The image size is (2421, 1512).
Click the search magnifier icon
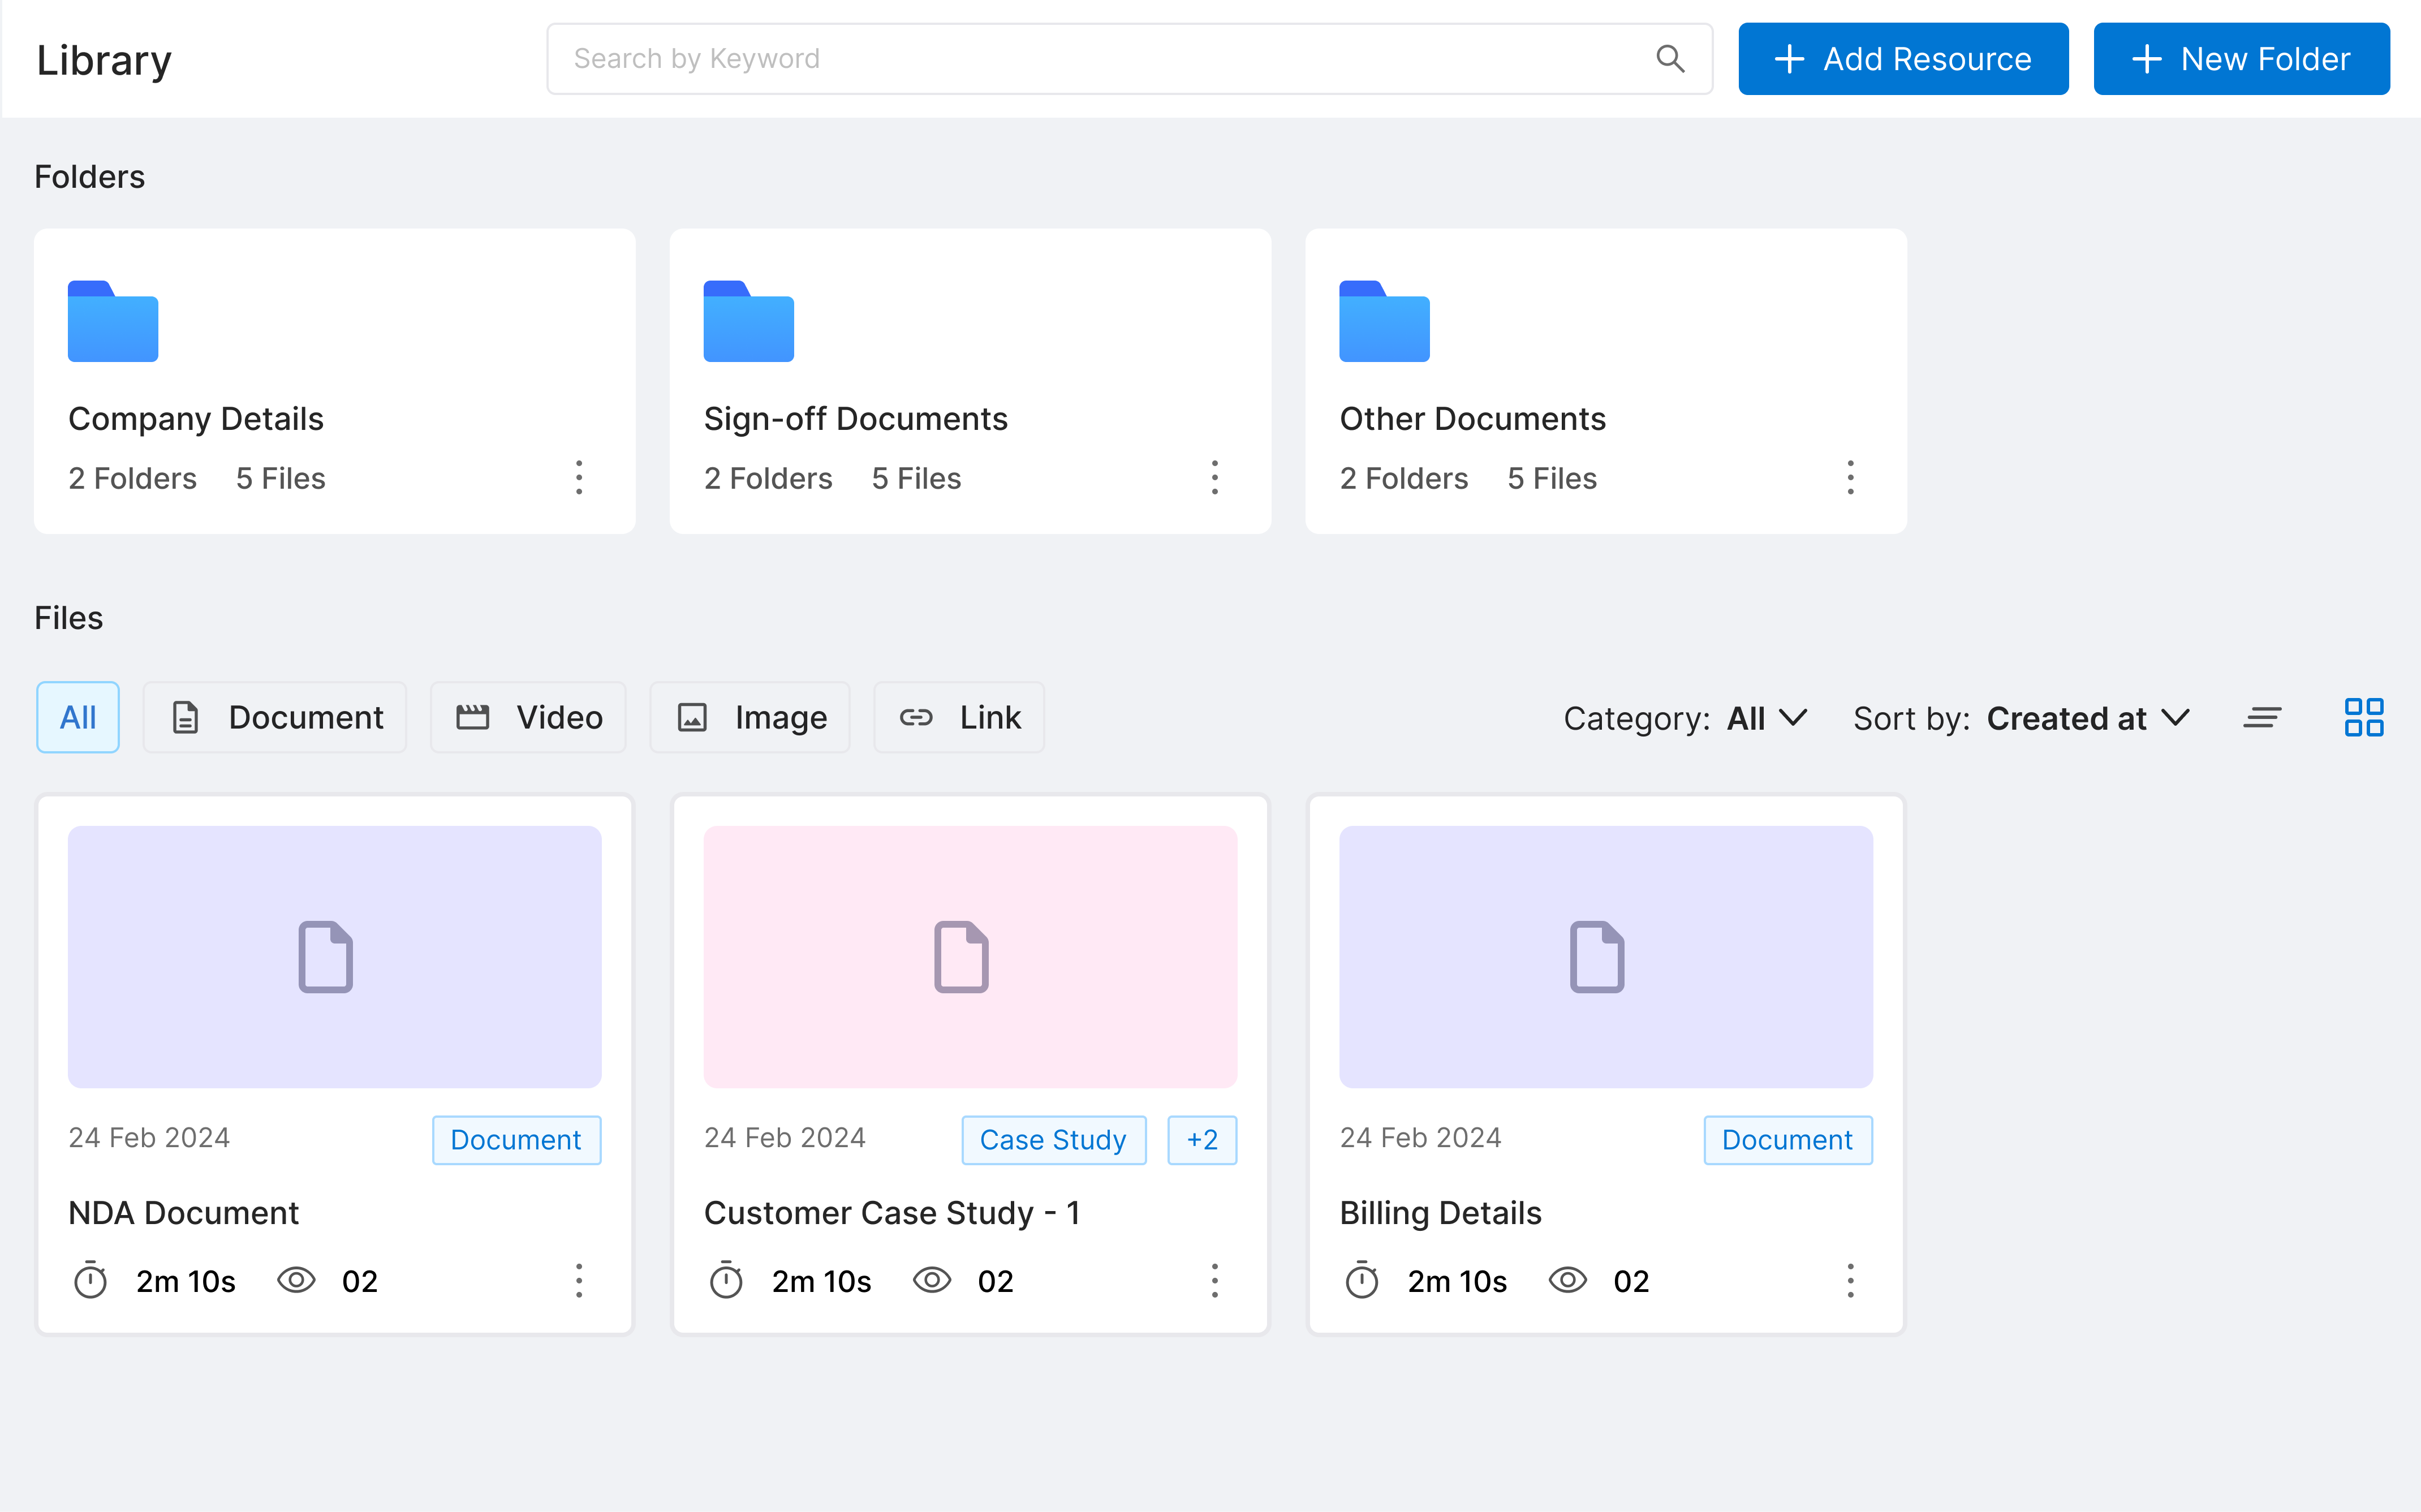1670,59
